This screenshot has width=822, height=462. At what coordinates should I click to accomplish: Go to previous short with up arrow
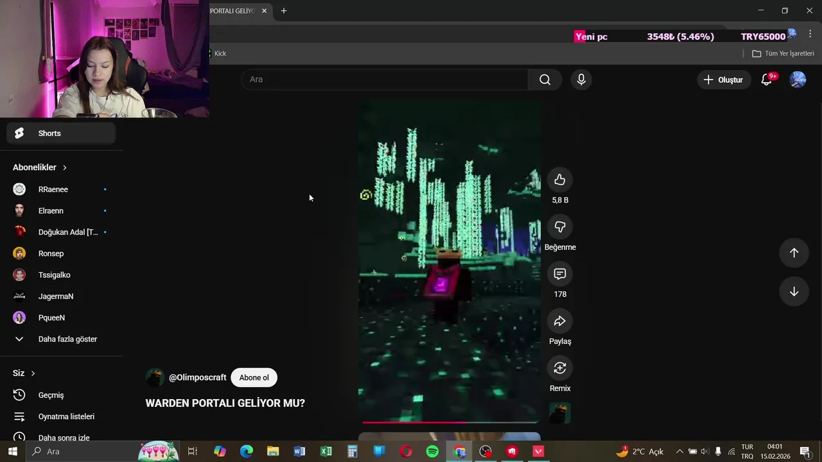794,253
